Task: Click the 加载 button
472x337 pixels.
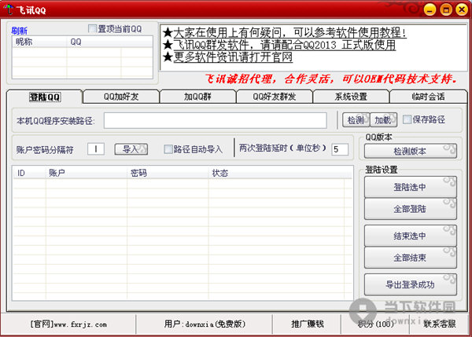Action: [x=383, y=120]
